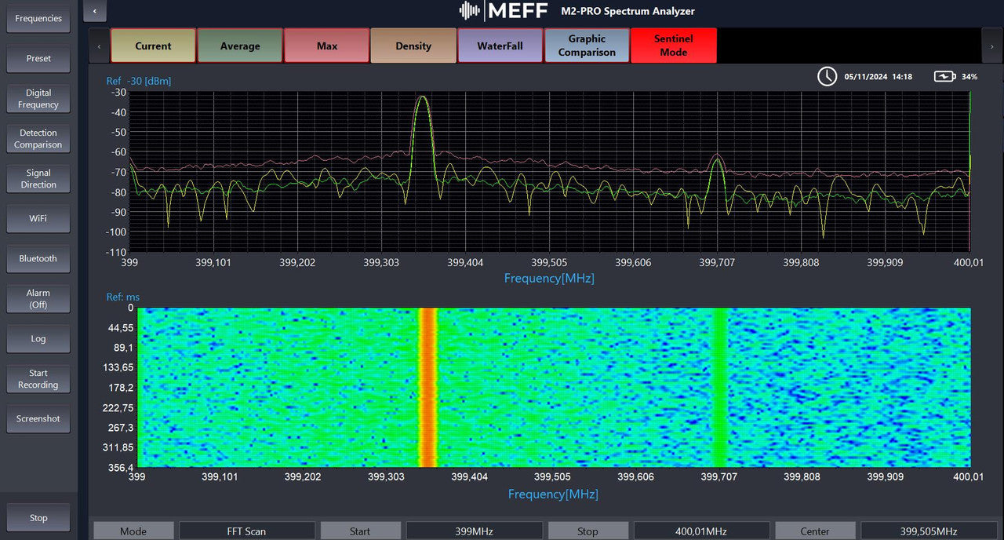Enable Sentinel Mode

pyautogui.click(x=673, y=46)
